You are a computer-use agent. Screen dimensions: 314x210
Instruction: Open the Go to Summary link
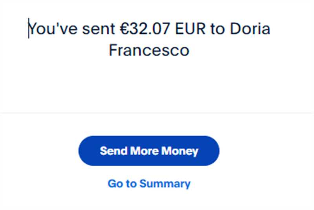click(149, 183)
